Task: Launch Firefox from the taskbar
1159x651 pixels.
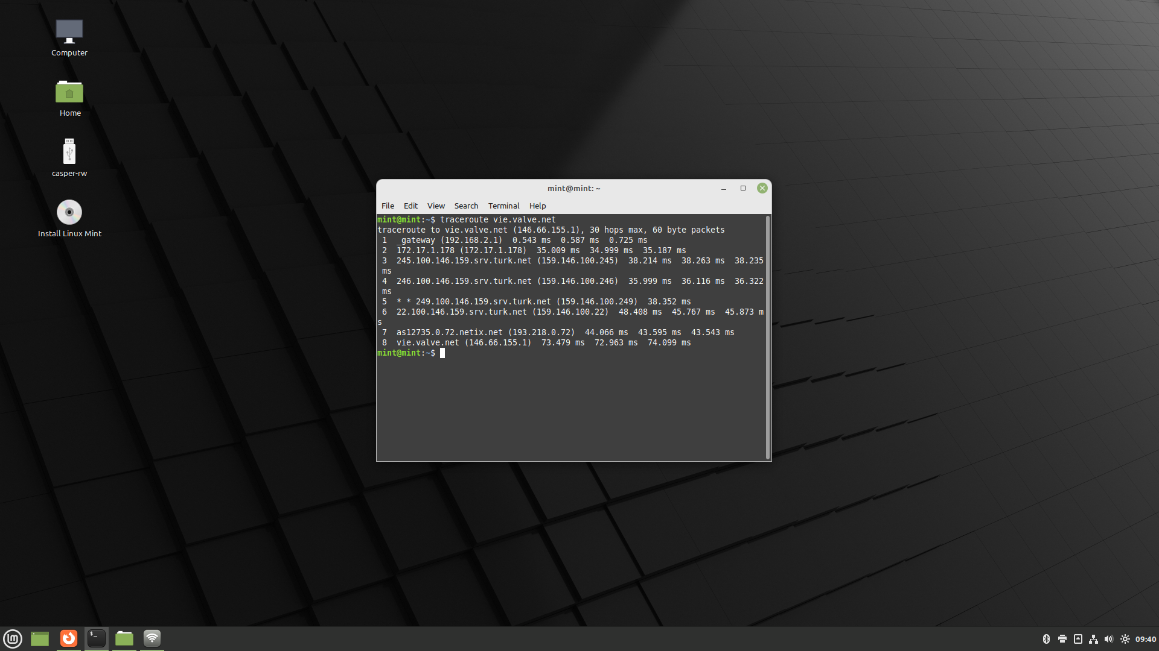Action: 69,638
